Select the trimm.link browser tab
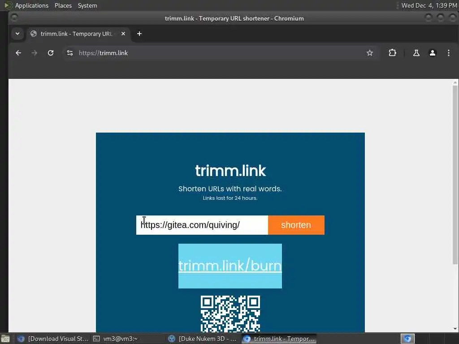459x344 pixels. pyautogui.click(x=78, y=34)
